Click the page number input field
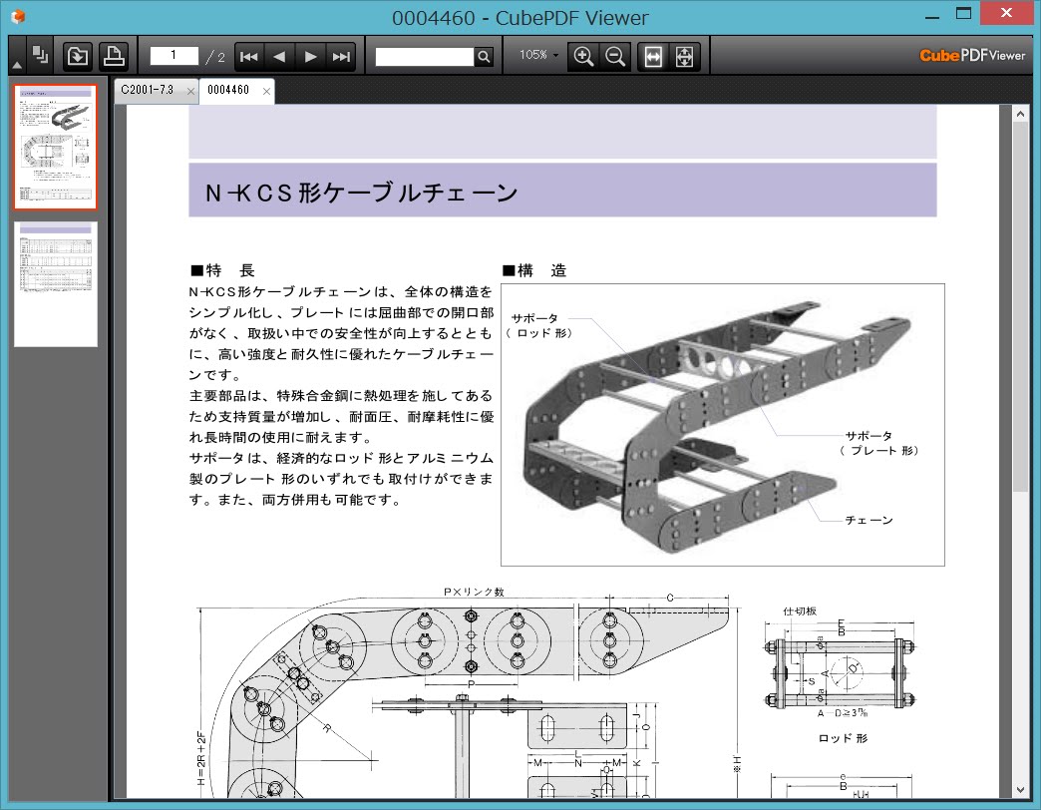Viewport: 1041px width, 810px height. pos(173,55)
